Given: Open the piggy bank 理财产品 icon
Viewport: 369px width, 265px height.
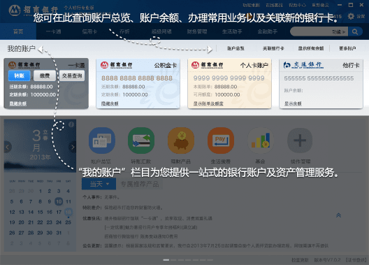Looking at the screenshot, I should (181, 141).
